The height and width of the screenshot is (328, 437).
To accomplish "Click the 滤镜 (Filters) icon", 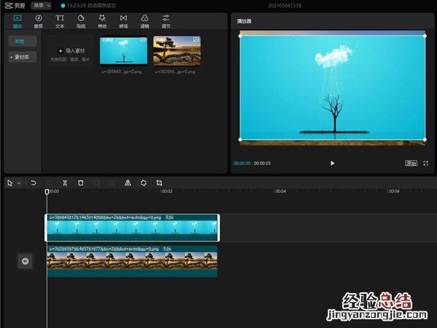I will coord(144,20).
